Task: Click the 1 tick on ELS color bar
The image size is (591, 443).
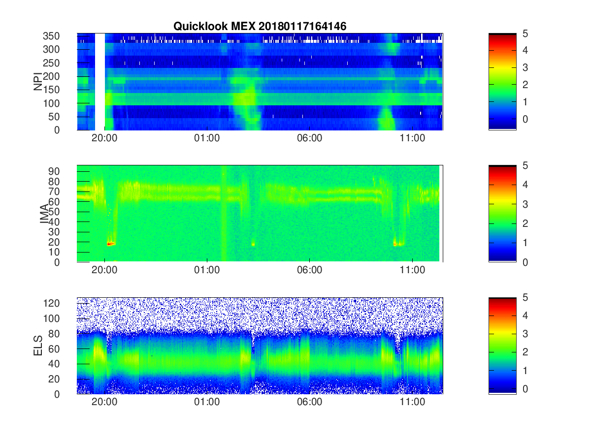Action: tap(525, 370)
